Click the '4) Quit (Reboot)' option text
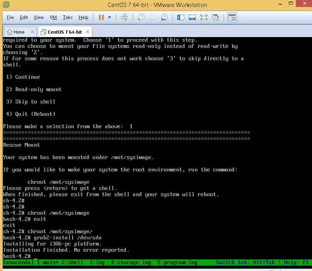Screen dimensions: 312x271 (31, 114)
